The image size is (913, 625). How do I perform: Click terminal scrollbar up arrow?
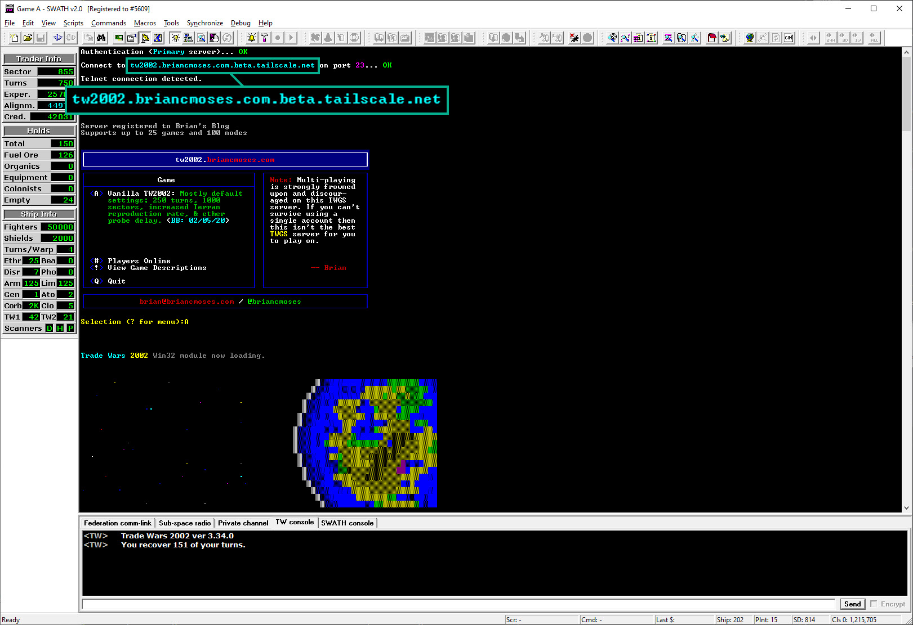click(906, 52)
